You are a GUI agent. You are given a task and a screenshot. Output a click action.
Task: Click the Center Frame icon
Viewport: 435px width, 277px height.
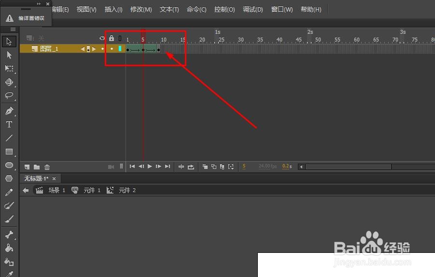pos(181,166)
